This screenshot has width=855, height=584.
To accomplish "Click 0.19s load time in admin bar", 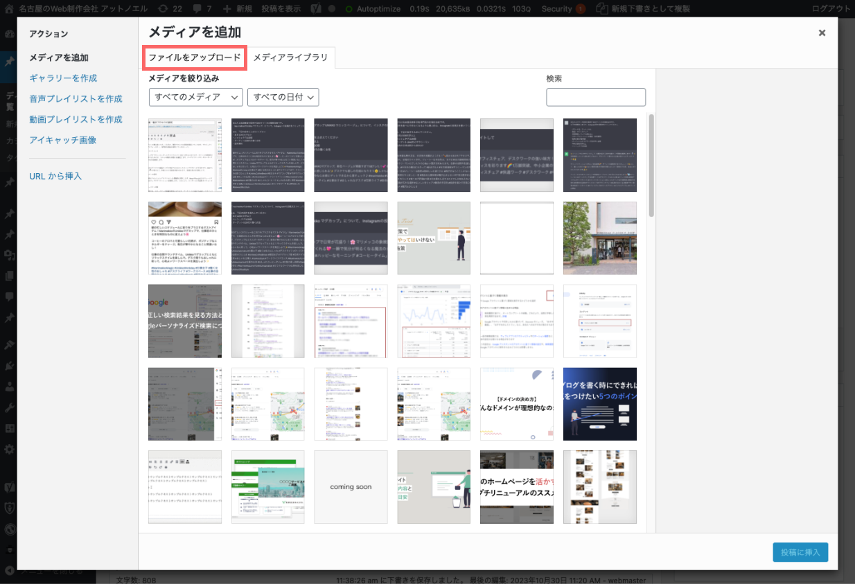I will [419, 9].
